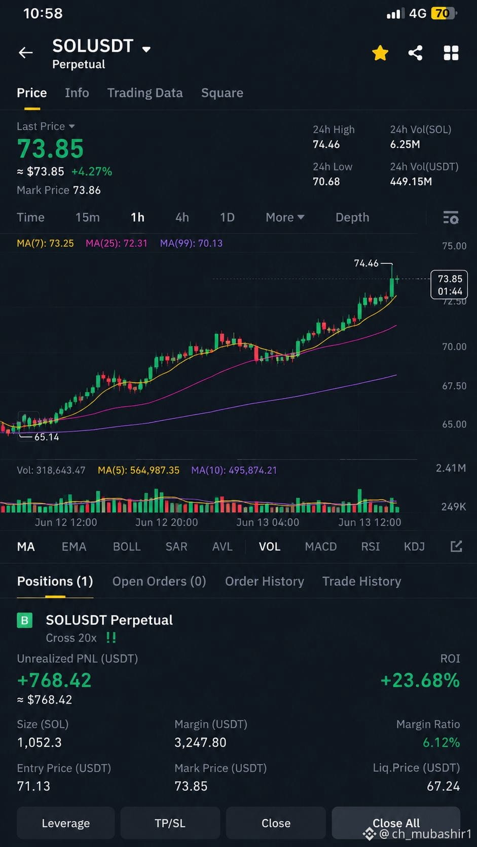This screenshot has width=477, height=847.
Task: Toggle the yellow favorite star
Action: tap(380, 53)
